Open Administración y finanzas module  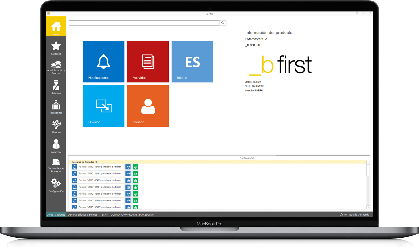click(x=56, y=68)
